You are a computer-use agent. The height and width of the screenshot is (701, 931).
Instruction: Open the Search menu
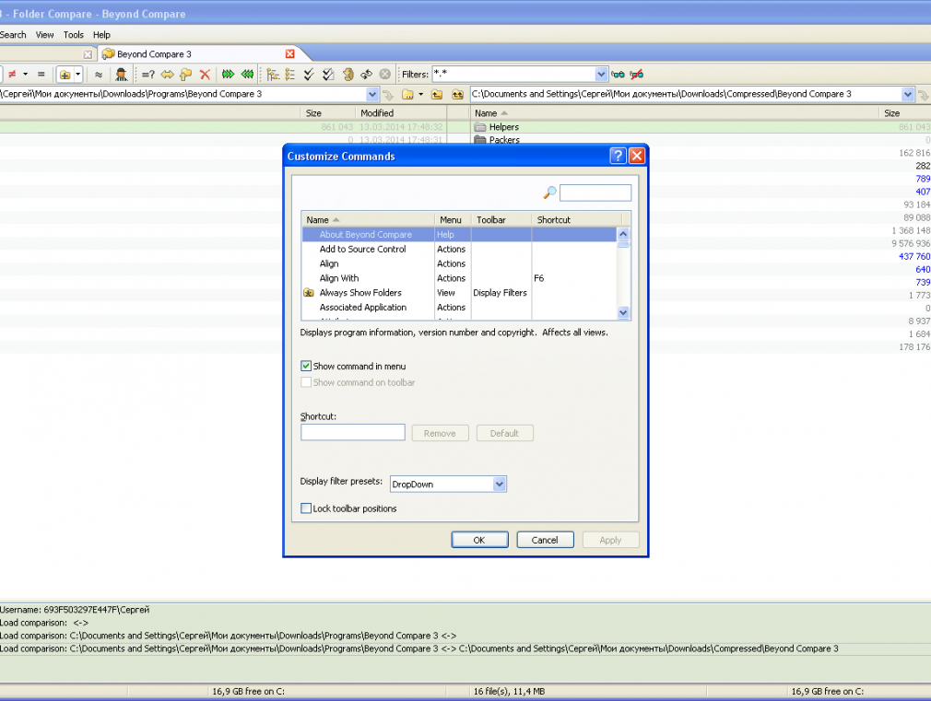tap(13, 35)
